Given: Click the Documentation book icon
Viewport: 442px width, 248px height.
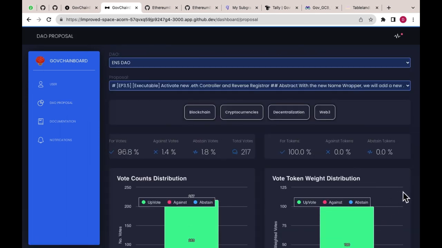Looking at the screenshot, I should pyautogui.click(x=41, y=121).
